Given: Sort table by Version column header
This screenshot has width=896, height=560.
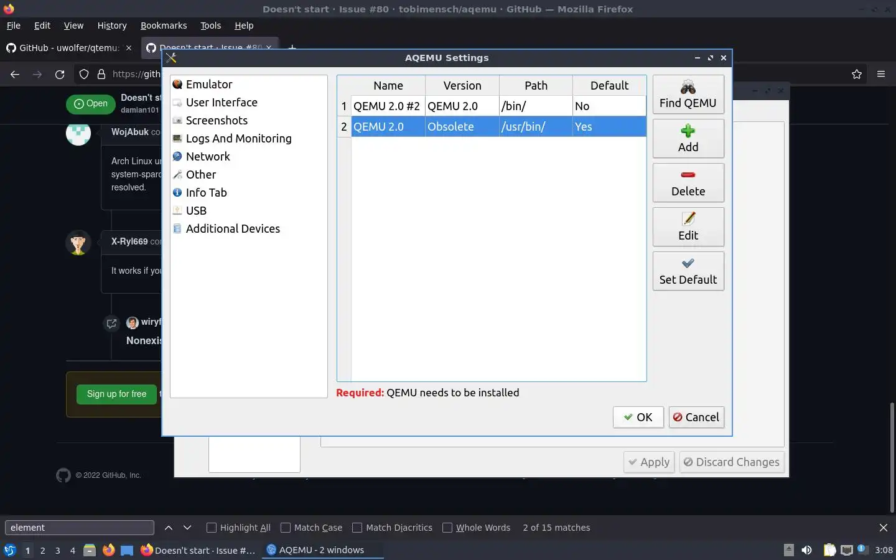Looking at the screenshot, I should pyautogui.click(x=462, y=86).
